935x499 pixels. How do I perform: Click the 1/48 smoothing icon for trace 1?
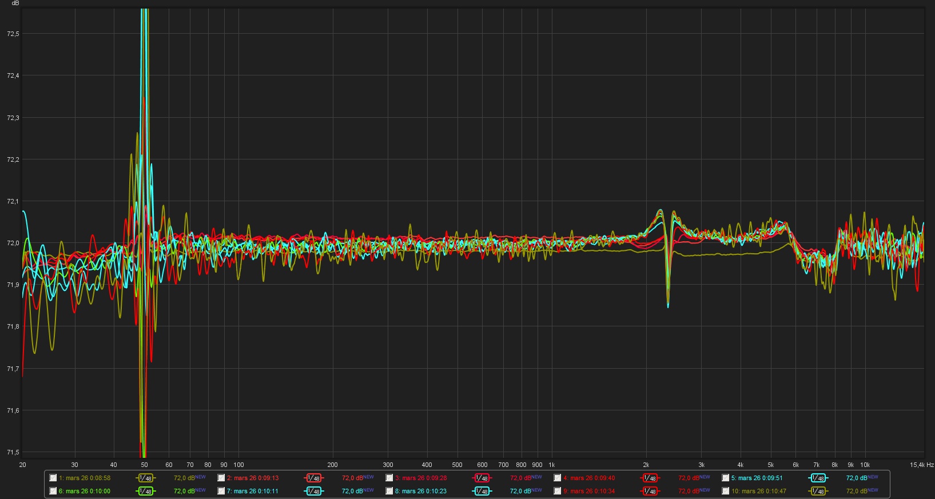click(x=145, y=478)
